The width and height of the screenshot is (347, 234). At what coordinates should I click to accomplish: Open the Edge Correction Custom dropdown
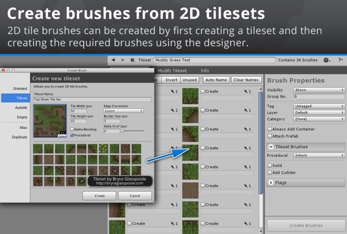coord(123,111)
